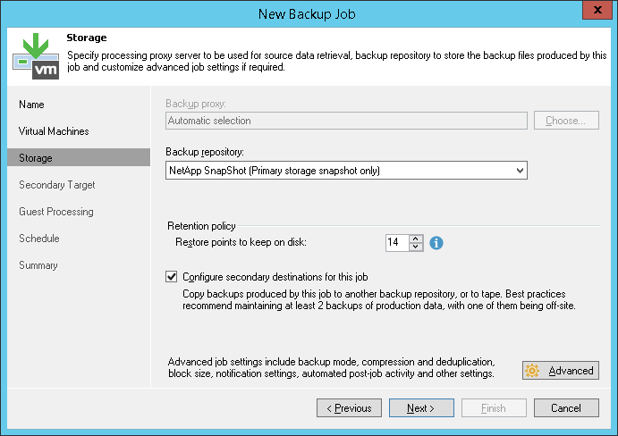The width and height of the screenshot is (618, 436).
Task: Click the retention policy info icon
Action: point(437,242)
